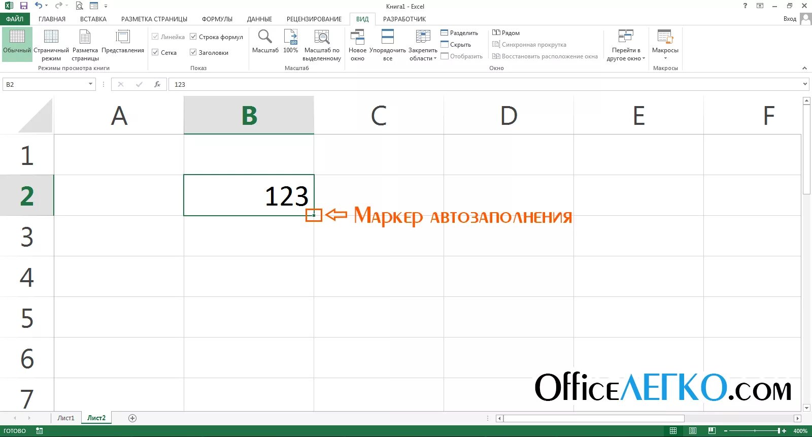Click the Redo arrow icon

[x=58, y=6]
